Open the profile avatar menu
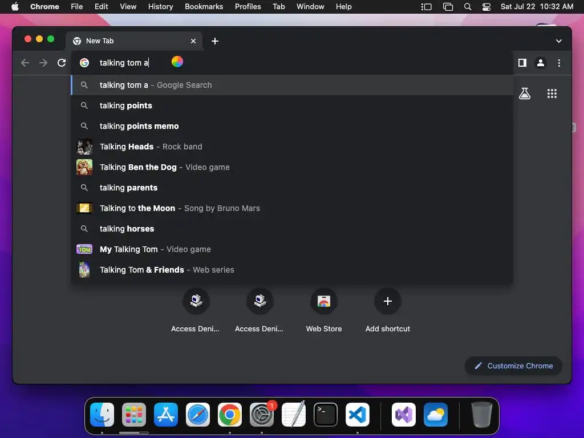Image resolution: width=584 pixels, height=438 pixels. click(x=541, y=63)
